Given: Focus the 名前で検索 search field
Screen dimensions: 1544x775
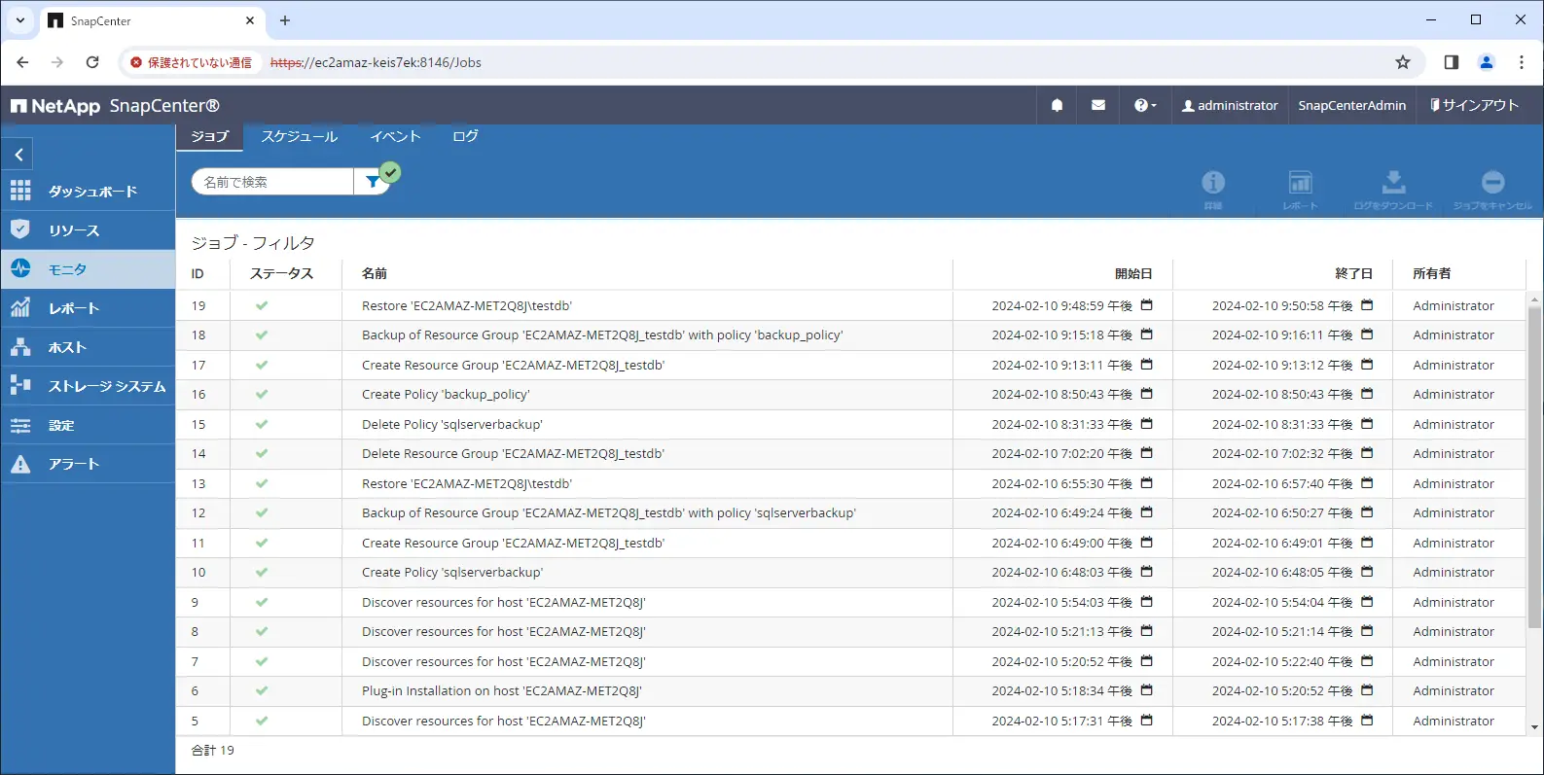Looking at the screenshot, I should tap(272, 182).
